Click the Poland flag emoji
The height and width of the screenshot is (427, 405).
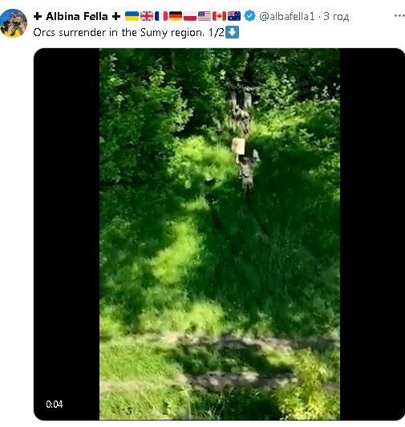click(190, 16)
